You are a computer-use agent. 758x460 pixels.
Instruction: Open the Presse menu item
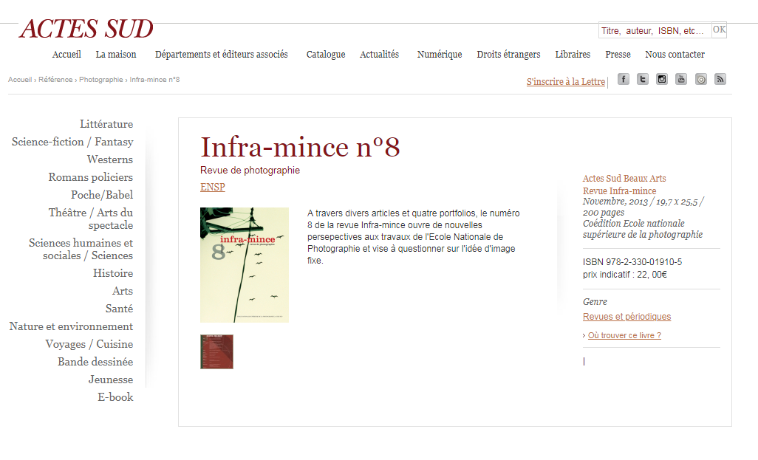pos(618,55)
